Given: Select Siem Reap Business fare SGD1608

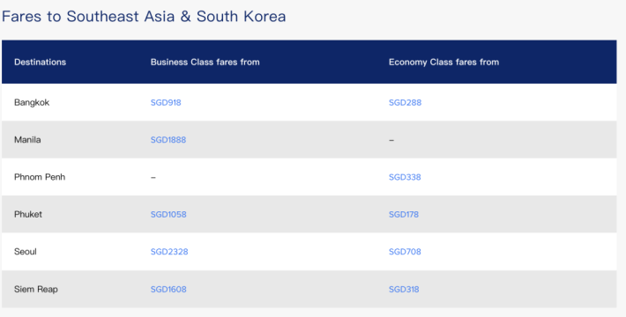Looking at the screenshot, I should 168,289.
